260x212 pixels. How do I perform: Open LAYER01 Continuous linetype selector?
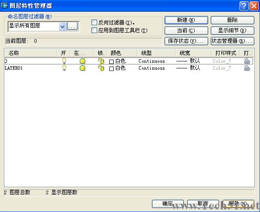pos(152,68)
